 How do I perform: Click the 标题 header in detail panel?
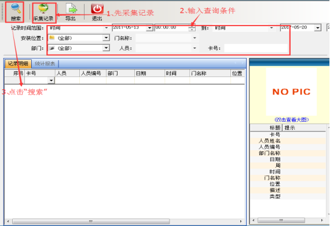pos(266,127)
